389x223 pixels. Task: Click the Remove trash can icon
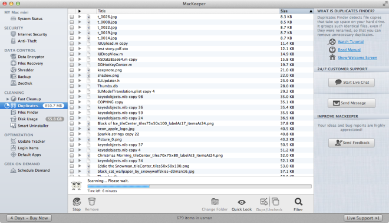coord(92,201)
